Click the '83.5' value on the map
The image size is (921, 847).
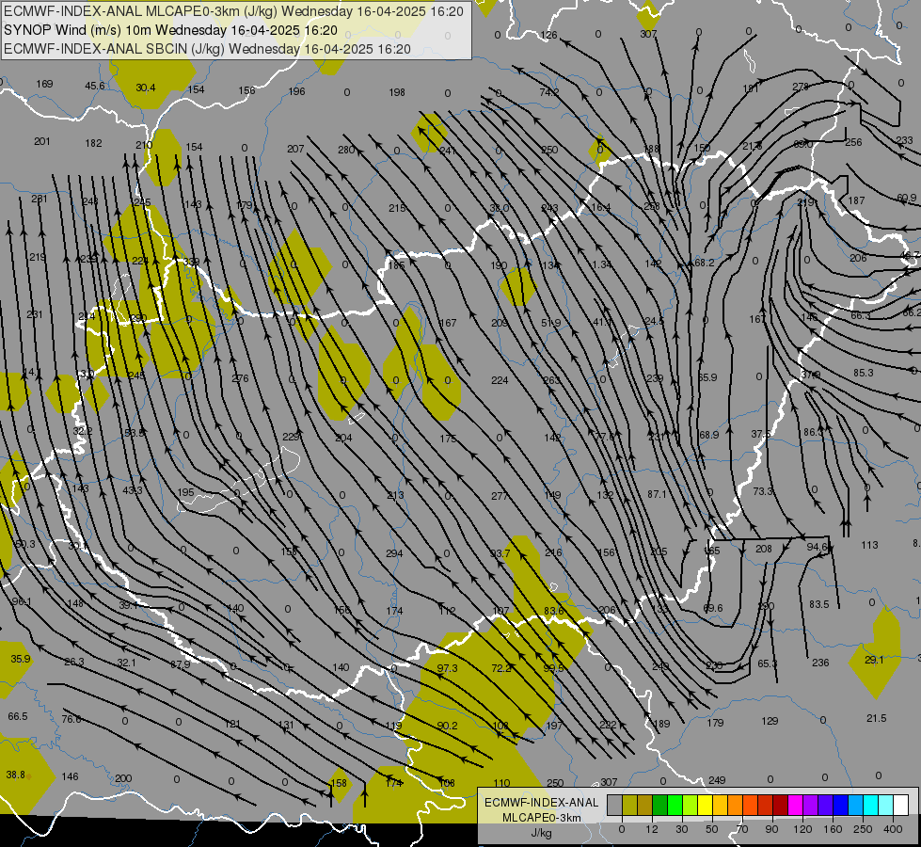(818, 604)
